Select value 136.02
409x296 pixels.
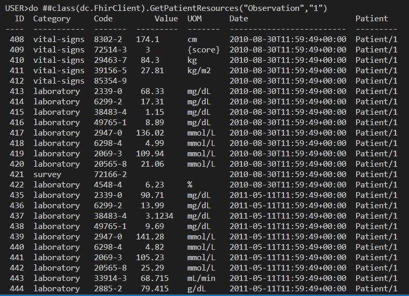pos(150,133)
